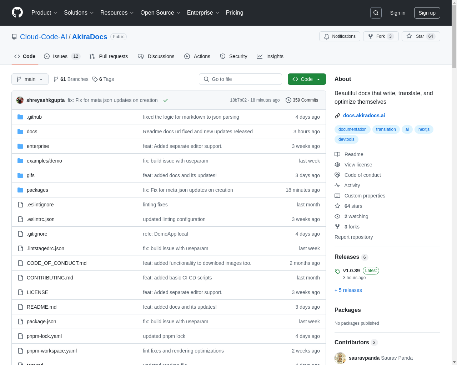Click the enterprise folder icon
The height and width of the screenshot is (365, 457).
tap(20, 146)
